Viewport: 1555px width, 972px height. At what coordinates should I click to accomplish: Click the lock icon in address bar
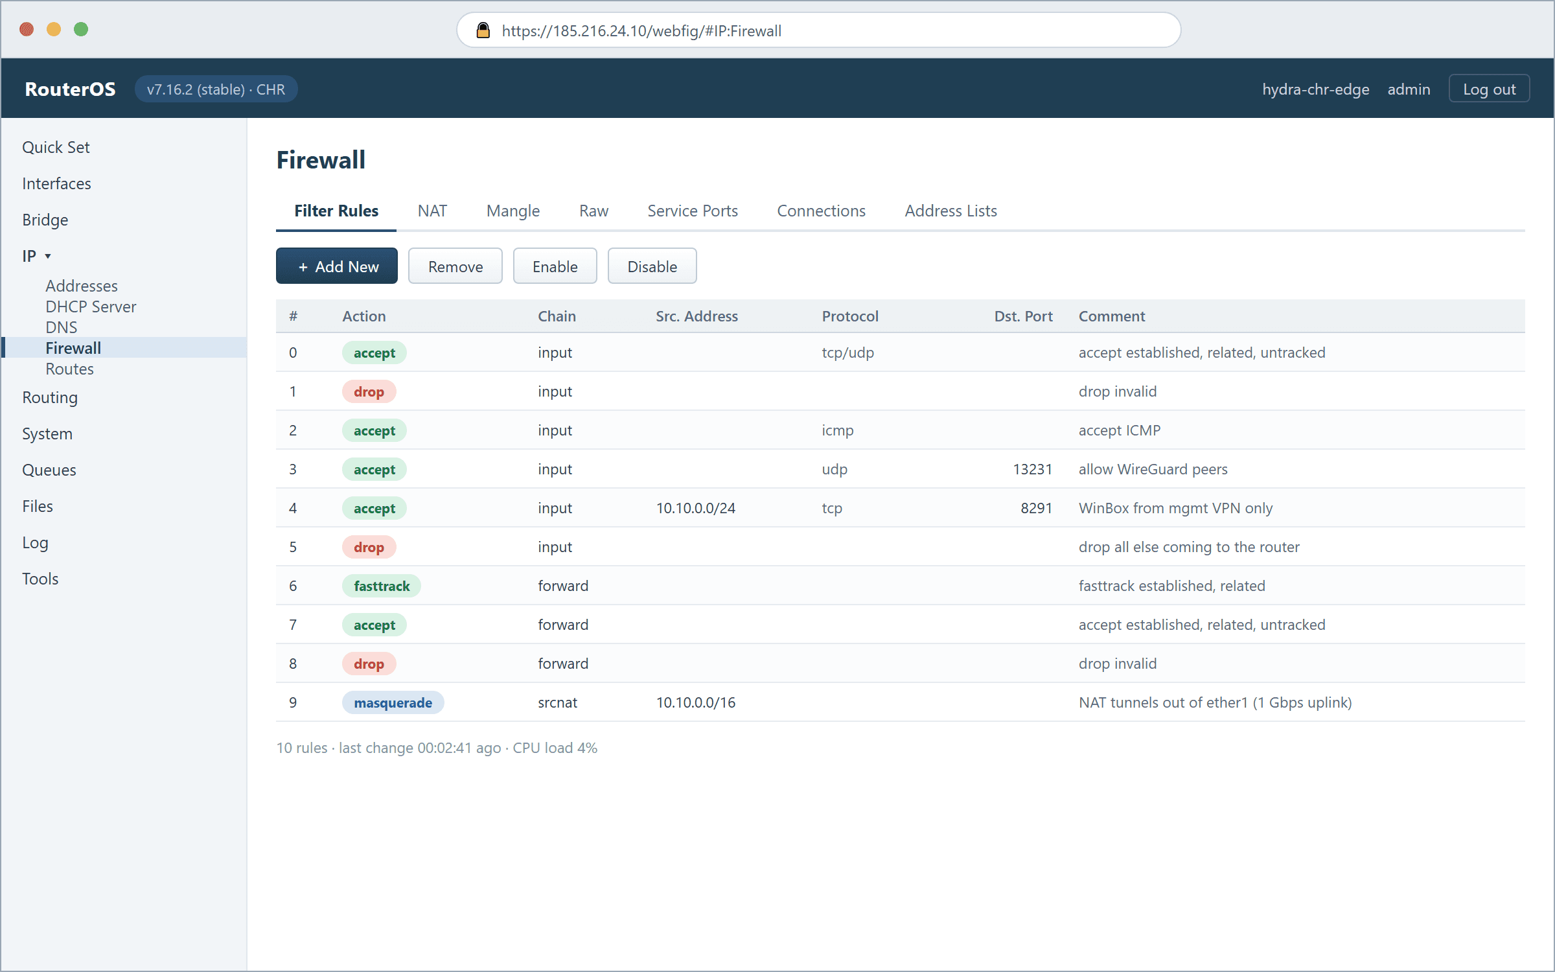coord(483,30)
